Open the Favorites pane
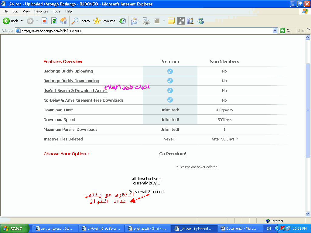The image size is (311, 233). [x=104, y=21]
